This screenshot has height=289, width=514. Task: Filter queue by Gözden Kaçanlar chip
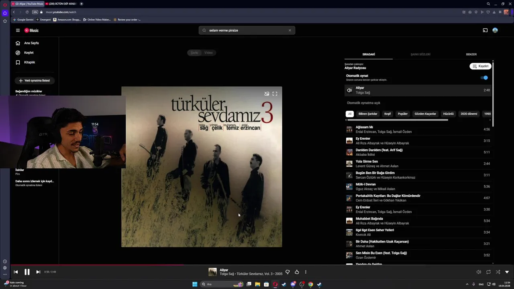(425, 114)
